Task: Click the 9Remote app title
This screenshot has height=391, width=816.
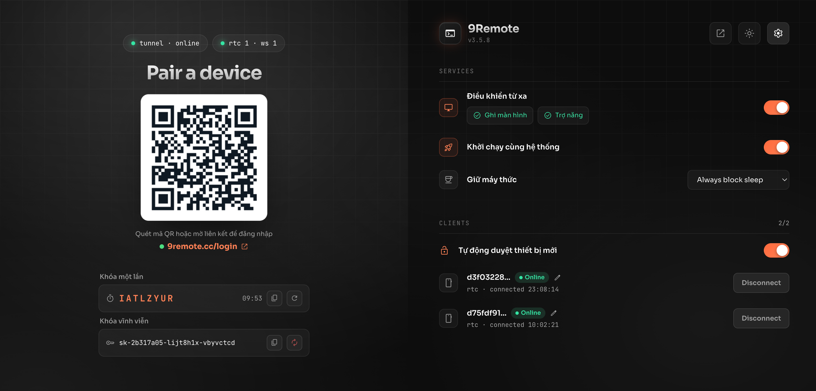Action: [x=493, y=29]
